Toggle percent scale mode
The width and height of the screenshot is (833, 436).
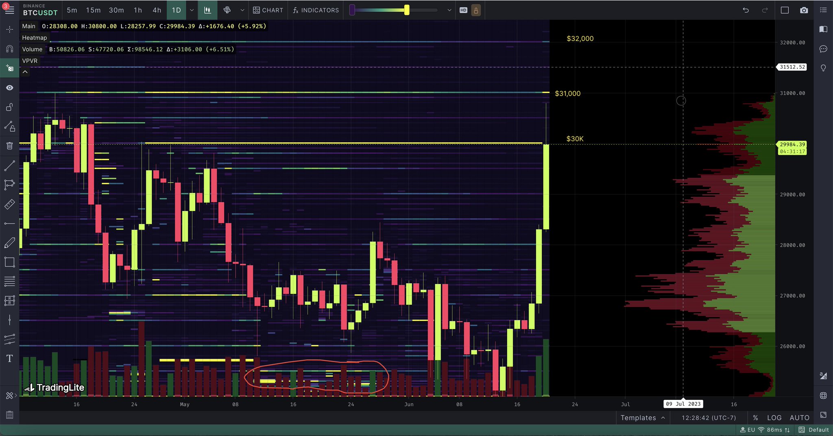[x=755, y=418]
